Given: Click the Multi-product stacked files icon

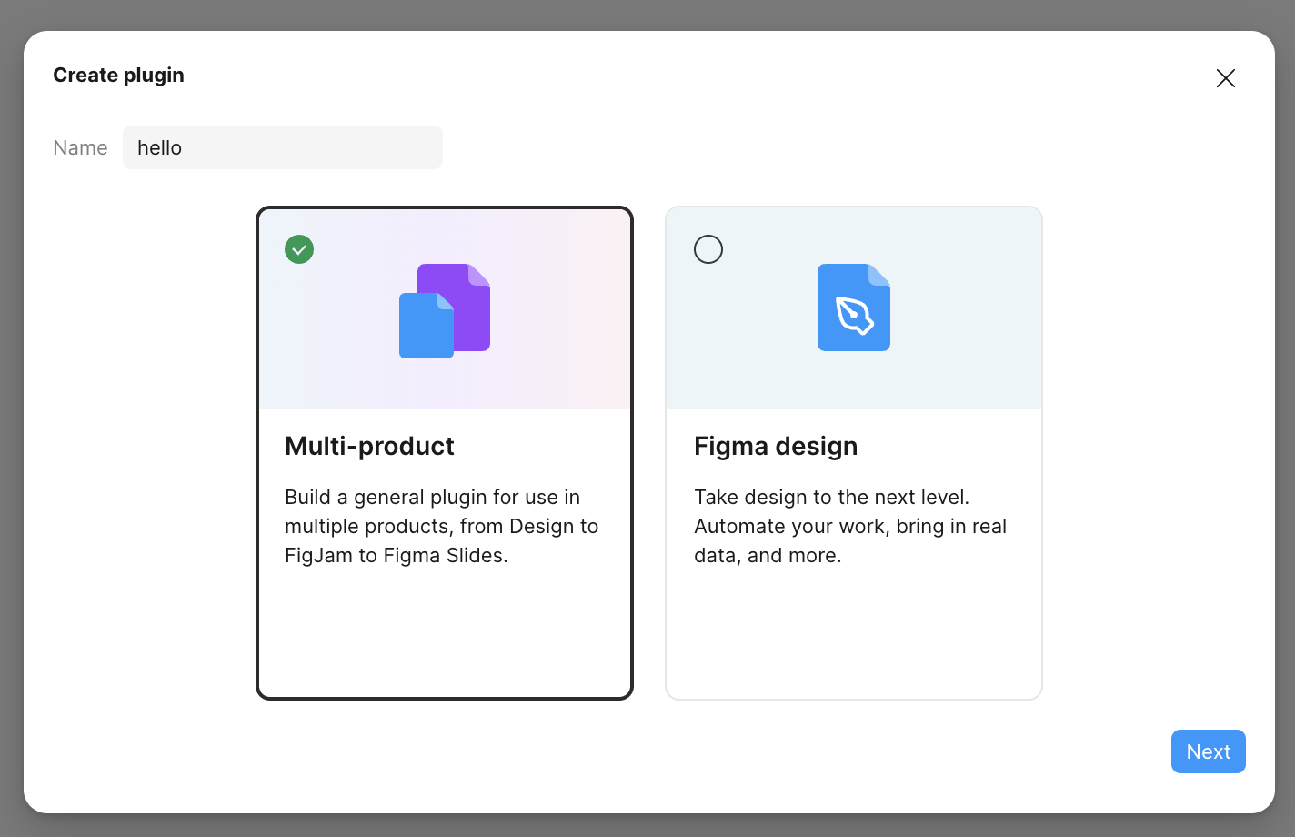Looking at the screenshot, I should (x=445, y=311).
